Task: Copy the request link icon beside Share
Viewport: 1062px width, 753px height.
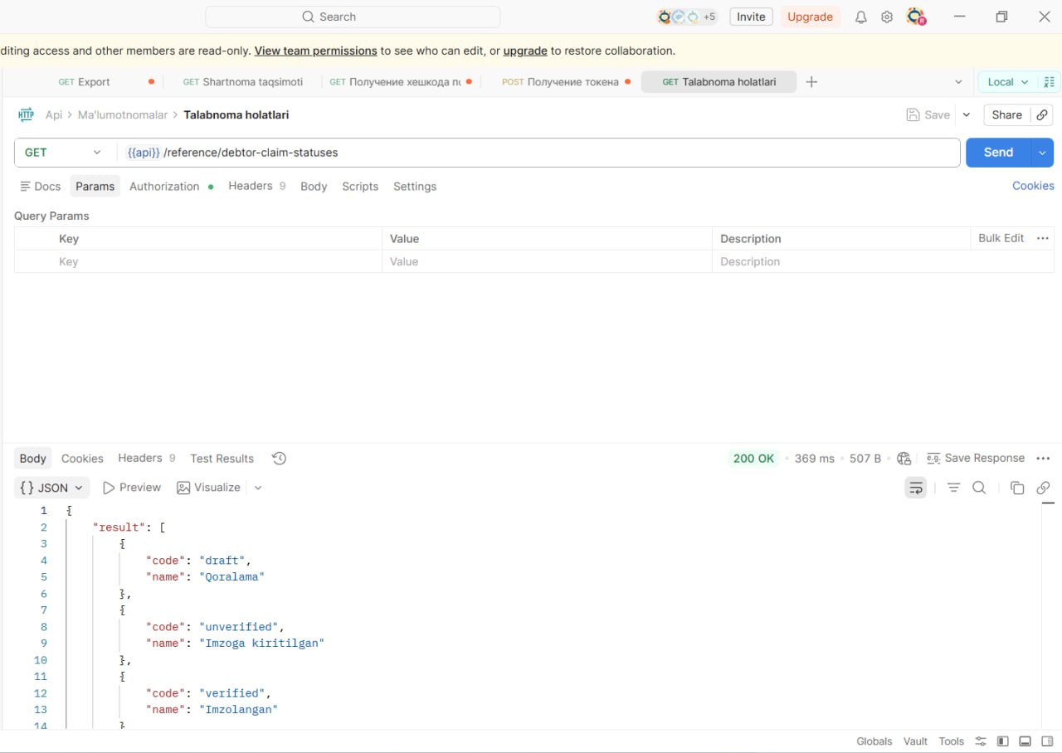Action: click(1043, 115)
